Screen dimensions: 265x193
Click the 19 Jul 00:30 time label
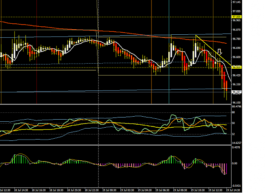109,190
